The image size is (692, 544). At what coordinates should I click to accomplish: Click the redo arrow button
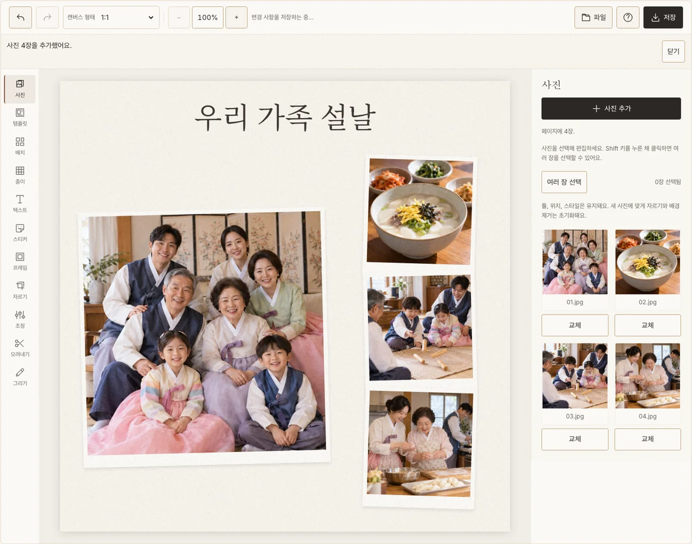point(48,17)
